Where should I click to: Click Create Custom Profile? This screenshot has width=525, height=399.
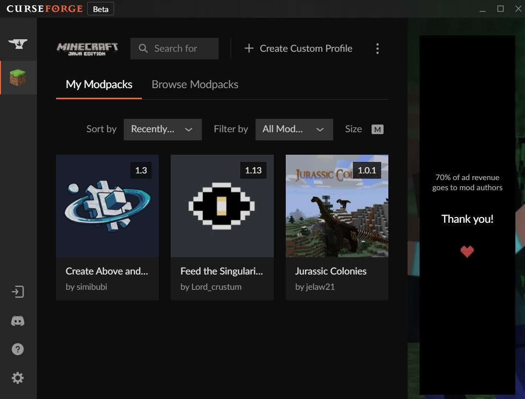(298, 48)
